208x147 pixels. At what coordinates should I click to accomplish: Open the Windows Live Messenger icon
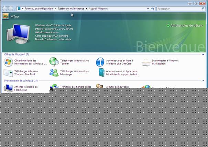[54, 73]
